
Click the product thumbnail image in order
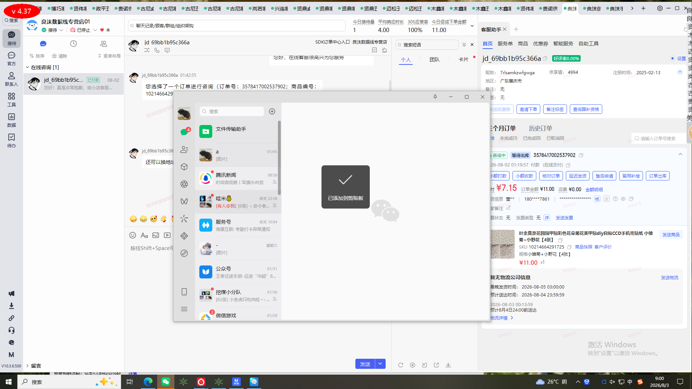click(502, 244)
